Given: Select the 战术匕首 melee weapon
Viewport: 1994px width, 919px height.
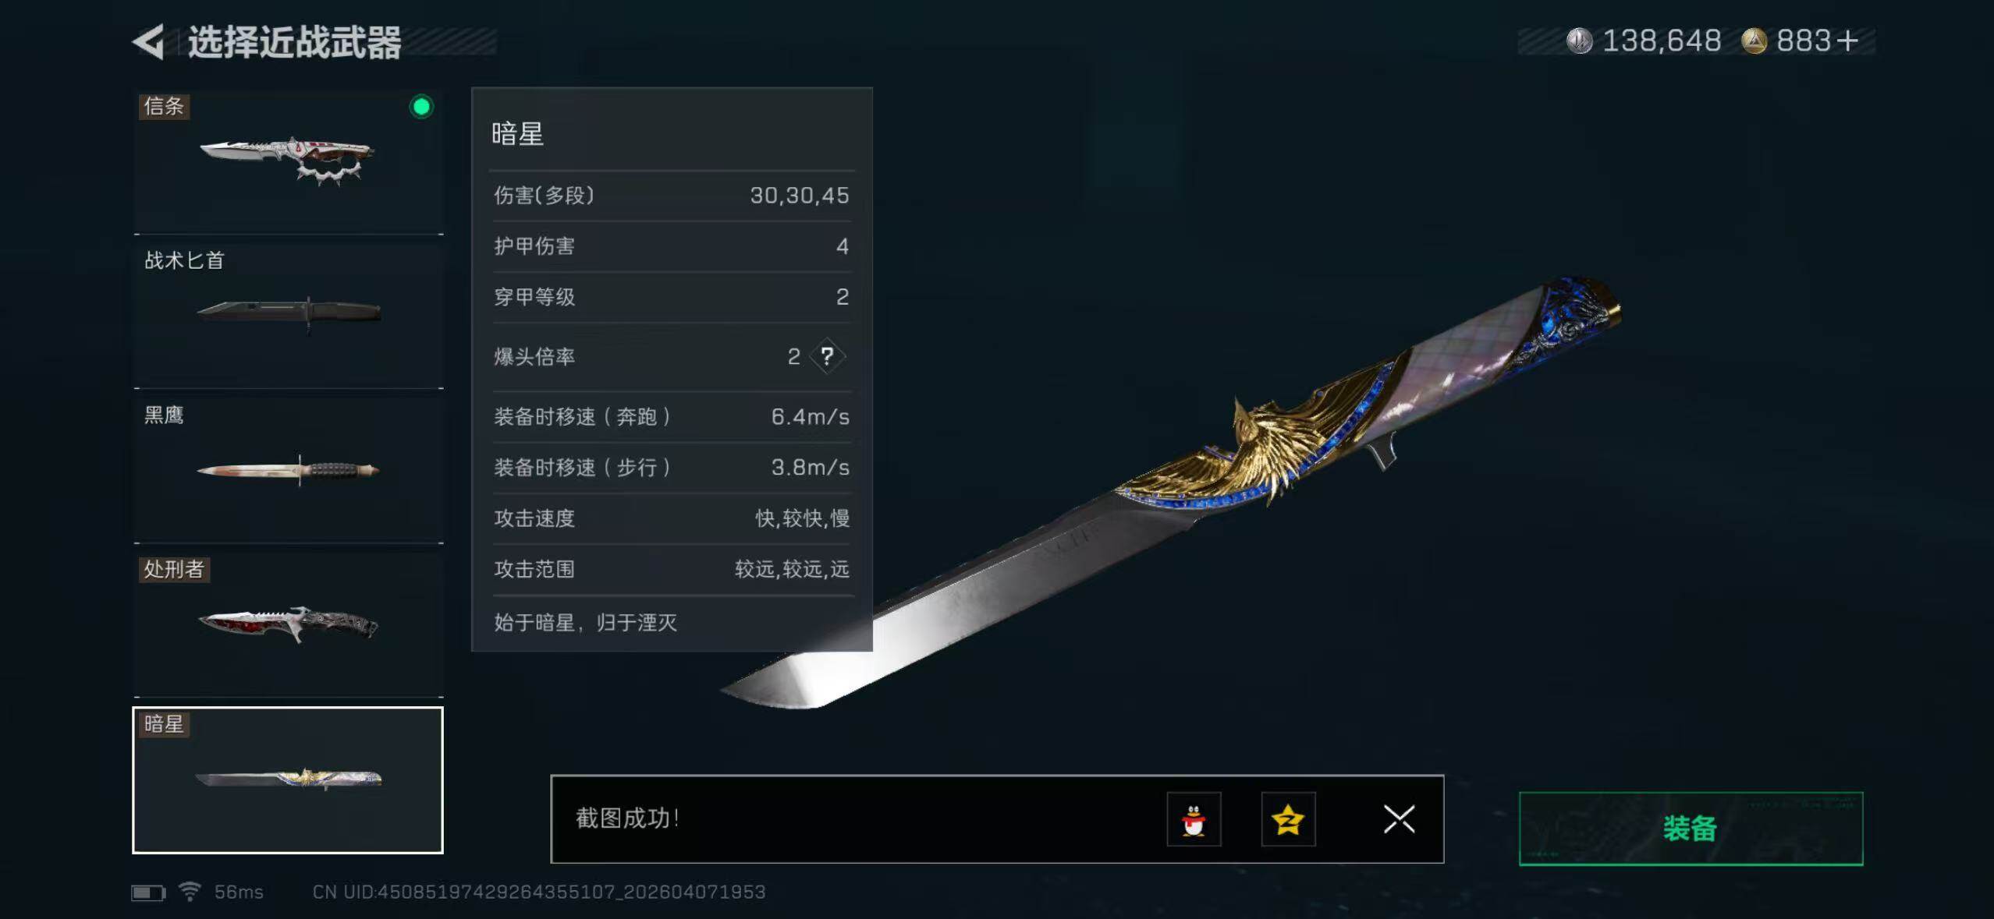Looking at the screenshot, I should (x=288, y=315).
